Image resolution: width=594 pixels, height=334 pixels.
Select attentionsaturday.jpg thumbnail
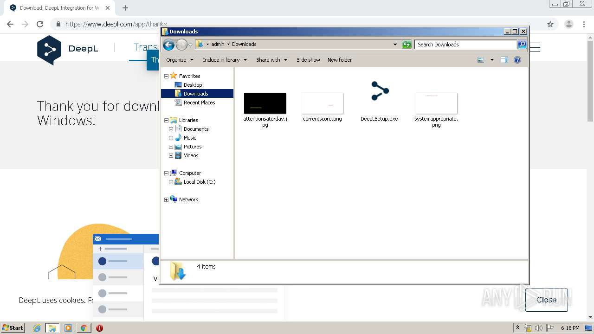pos(265,103)
